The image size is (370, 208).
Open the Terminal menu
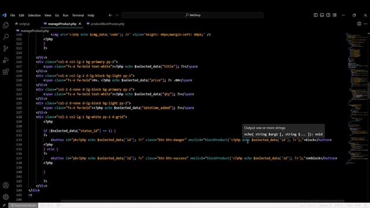[x=78, y=16]
